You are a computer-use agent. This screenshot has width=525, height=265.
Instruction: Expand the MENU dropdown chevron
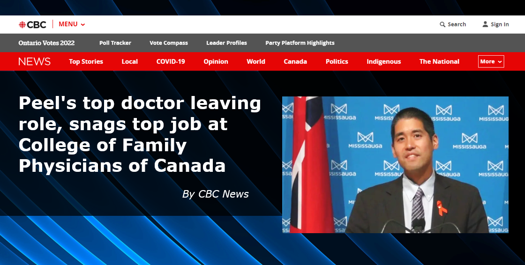[x=83, y=24]
